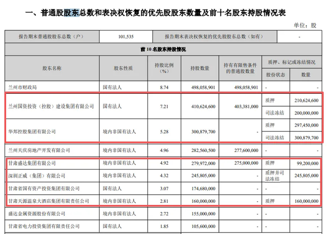Select 兰州国资投资(控股)建设集团有限公司
The width and height of the screenshot is (328, 234).
(x=51, y=106)
